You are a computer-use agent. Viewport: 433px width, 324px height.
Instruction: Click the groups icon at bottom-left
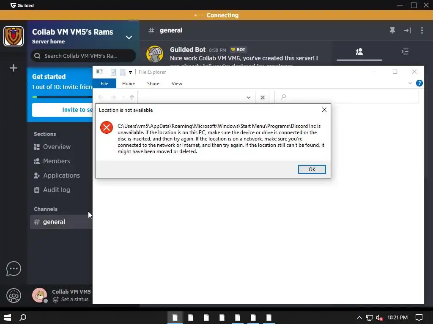[x=14, y=296]
